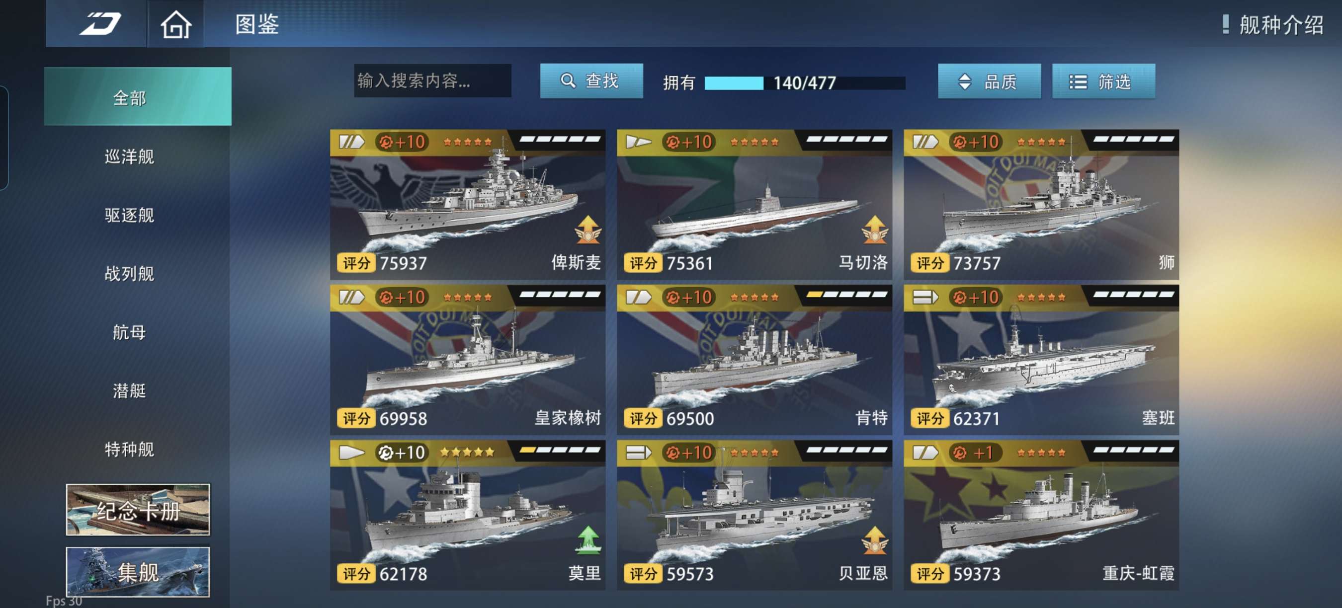Tap the gold upgrade arrow on 贝亚恩
The image size is (1342, 608).
pyautogui.click(x=875, y=540)
